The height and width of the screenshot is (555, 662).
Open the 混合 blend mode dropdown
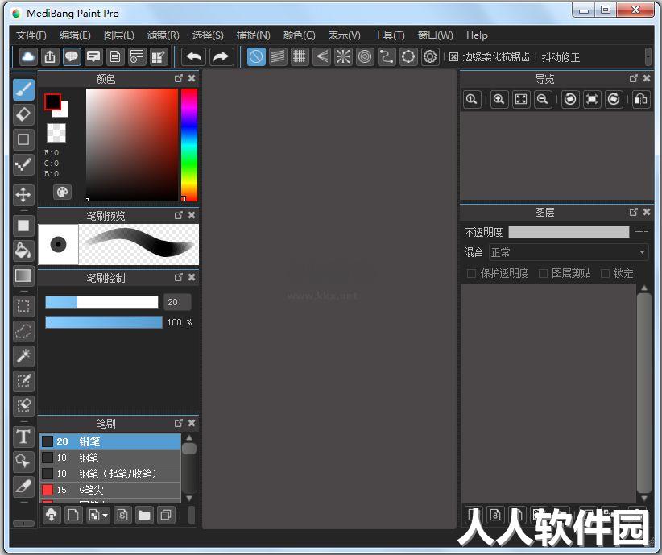(x=569, y=253)
